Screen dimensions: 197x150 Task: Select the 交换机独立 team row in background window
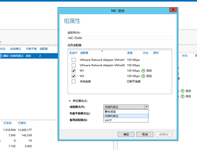click(x=29, y=56)
